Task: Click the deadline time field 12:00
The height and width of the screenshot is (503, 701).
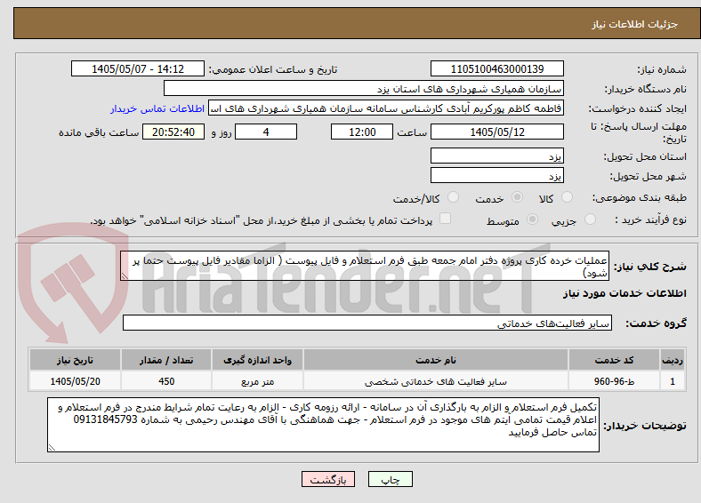Action: [x=362, y=132]
